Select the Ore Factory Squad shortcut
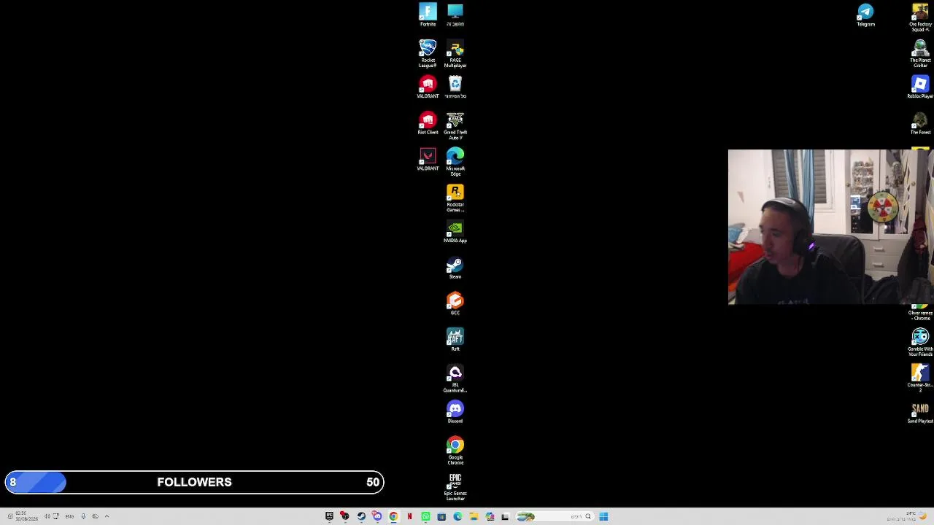Image resolution: width=934 pixels, height=525 pixels. tap(920, 17)
